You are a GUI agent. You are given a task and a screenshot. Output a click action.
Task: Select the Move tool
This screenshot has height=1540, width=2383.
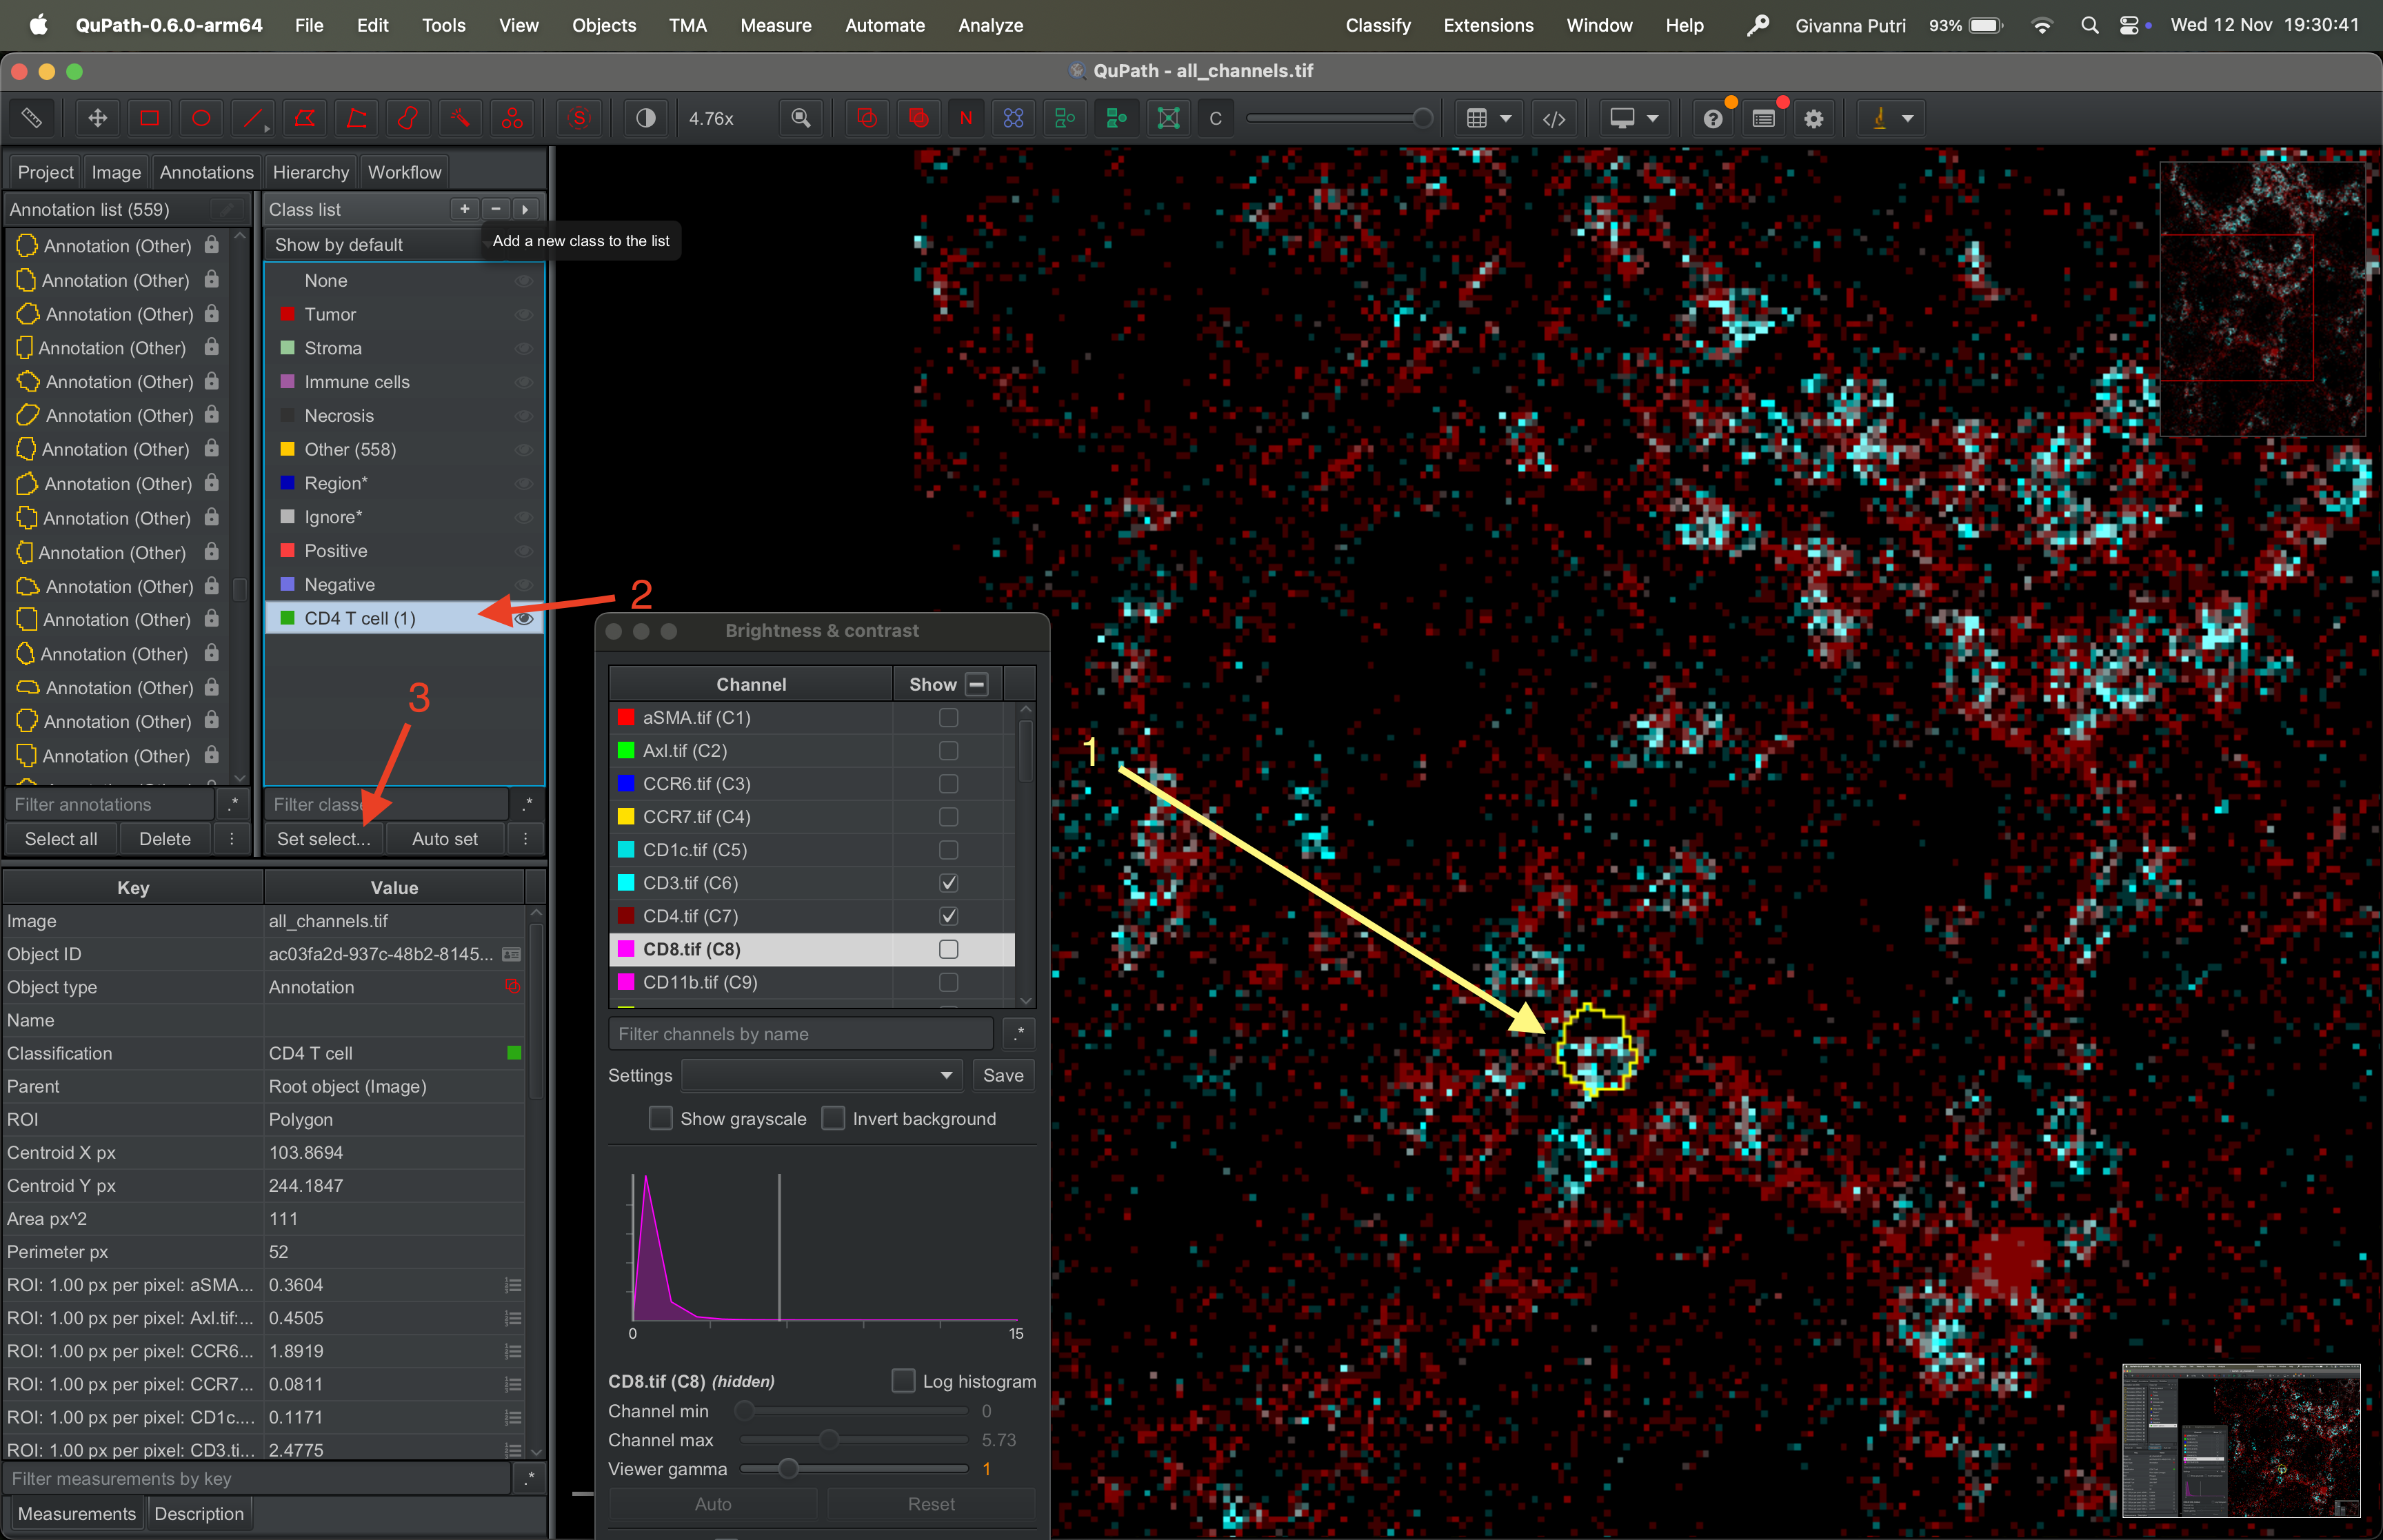97,118
